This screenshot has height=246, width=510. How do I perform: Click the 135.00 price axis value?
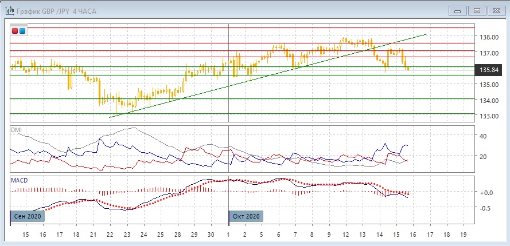pos(489,85)
